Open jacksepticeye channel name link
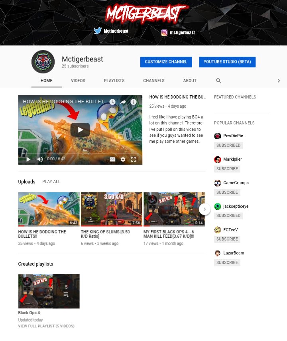The width and height of the screenshot is (287, 341). pos(236,206)
